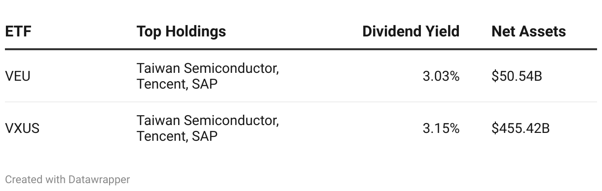Viewport: 602px width, 191px height.
Task: Click Tencent, SAP in VEU row
Action: click(x=177, y=84)
